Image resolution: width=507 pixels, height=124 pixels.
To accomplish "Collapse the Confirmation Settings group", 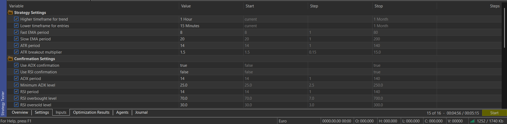I will (x=34, y=59).
